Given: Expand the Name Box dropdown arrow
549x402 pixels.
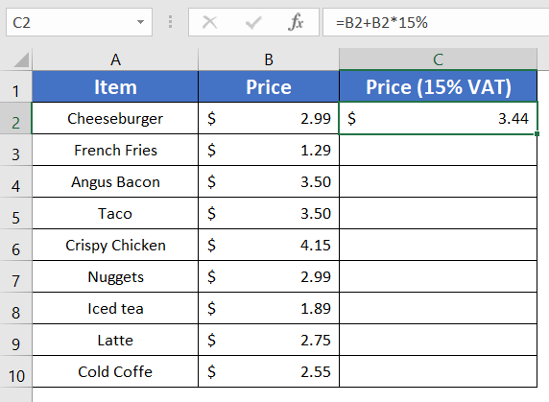Looking at the screenshot, I should point(140,22).
